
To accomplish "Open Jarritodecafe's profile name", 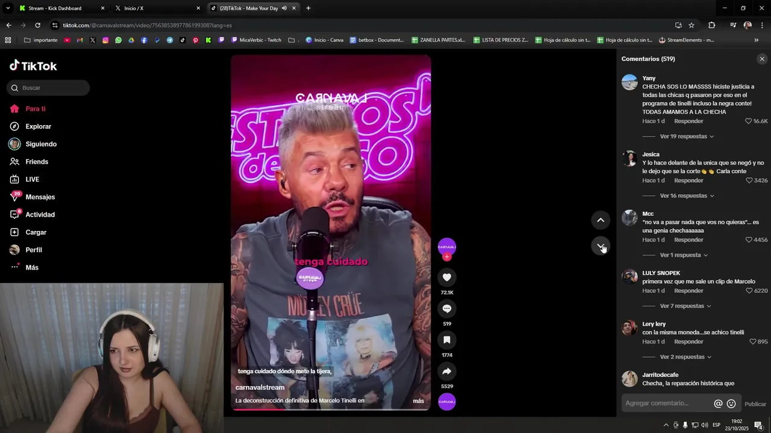I will [660, 375].
